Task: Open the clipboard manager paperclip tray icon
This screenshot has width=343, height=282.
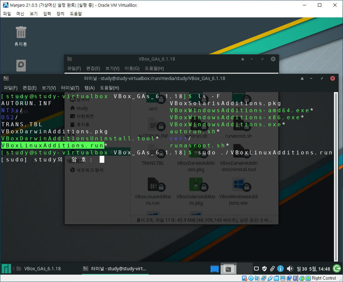Action: tap(272, 269)
